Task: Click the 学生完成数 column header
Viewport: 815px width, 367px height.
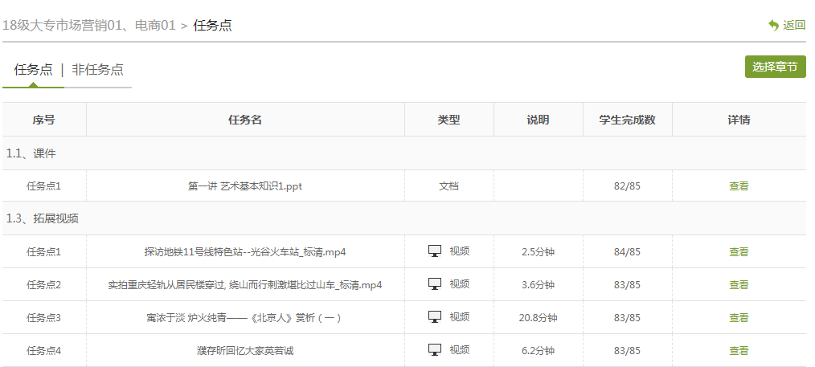Action: tap(627, 120)
